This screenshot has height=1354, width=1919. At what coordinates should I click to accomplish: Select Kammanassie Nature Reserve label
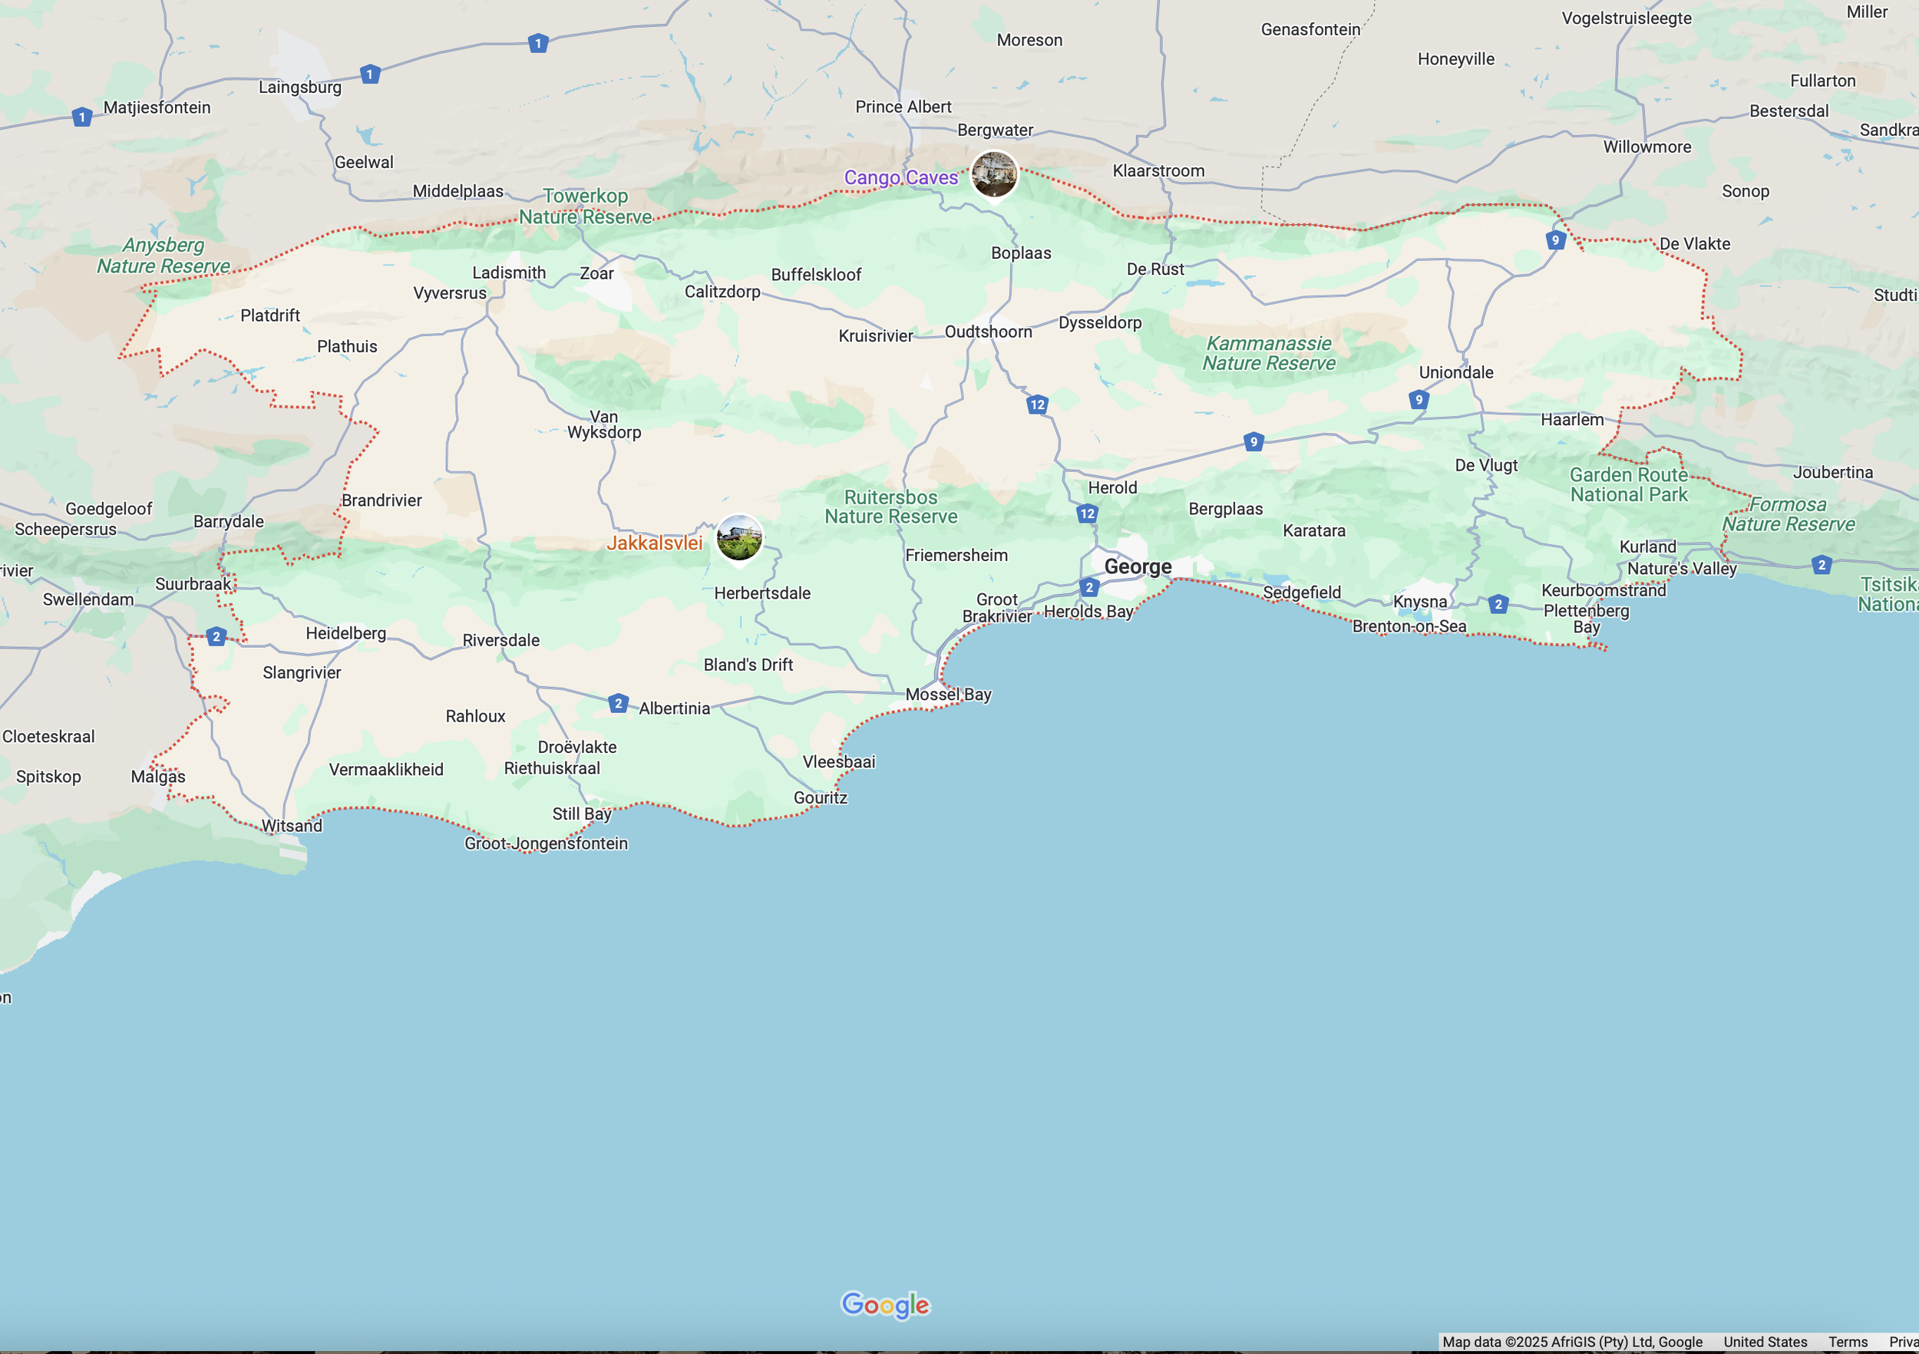point(1268,353)
